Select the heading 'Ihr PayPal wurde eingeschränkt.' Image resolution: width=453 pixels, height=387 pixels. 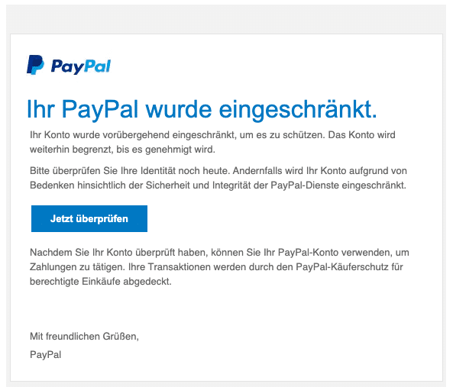click(202, 110)
